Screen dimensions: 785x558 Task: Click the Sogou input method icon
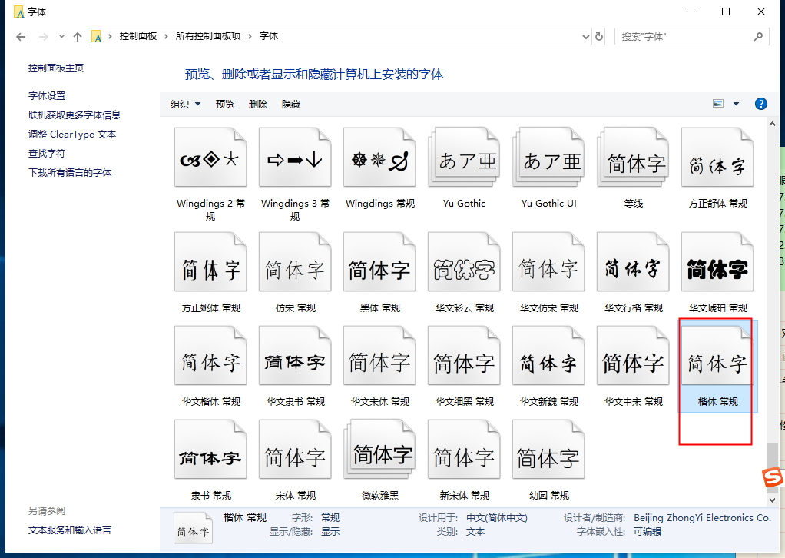coord(773,477)
